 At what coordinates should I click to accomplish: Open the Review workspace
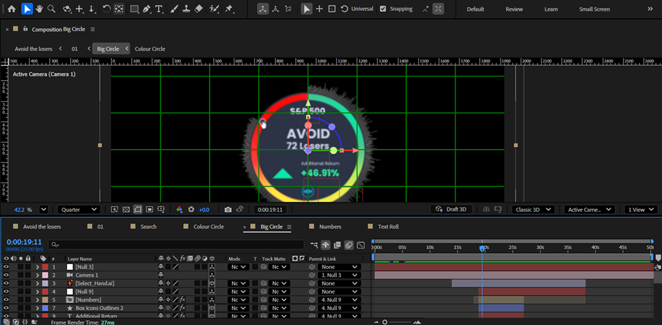click(x=514, y=9)
